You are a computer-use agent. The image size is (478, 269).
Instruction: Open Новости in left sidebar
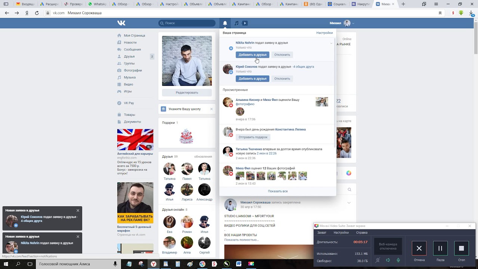coord(130,43)
